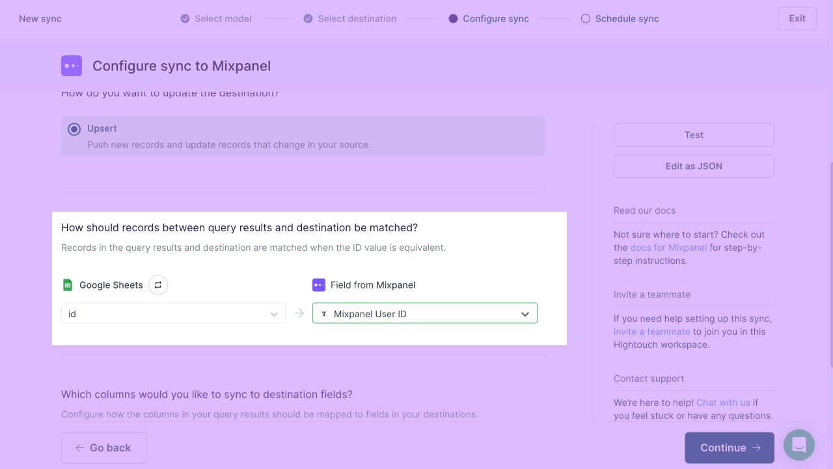This screenshot has width=833, height=469.
Task: Click the page vertical scrollbar
Action: [830, 264]
